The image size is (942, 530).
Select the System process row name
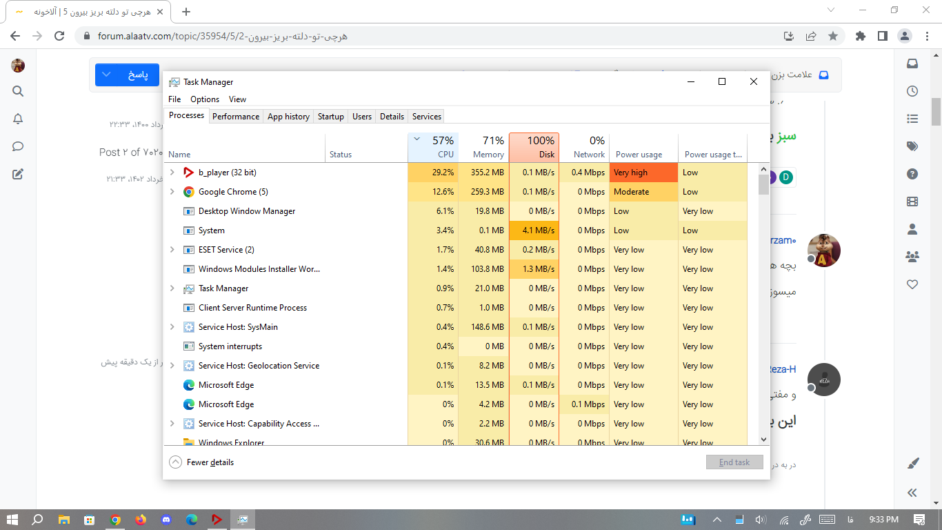pyautogui.click(x=212, y=230)
